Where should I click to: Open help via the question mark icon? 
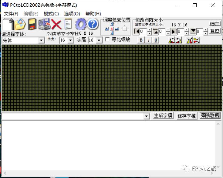(93, 24)
